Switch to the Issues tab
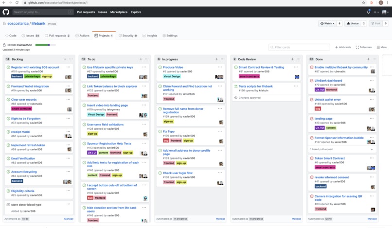This screenshot has width=392, height=228. (x=31, y=35)
